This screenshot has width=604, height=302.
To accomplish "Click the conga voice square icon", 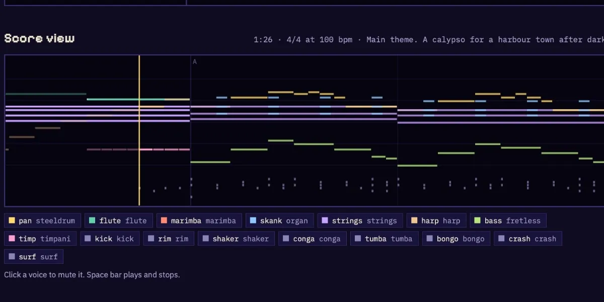I will pos(286,239).
